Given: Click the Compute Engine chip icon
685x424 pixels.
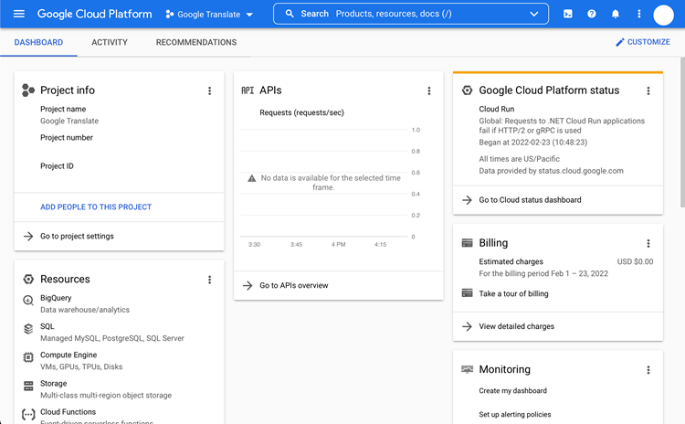Looking at the screenshot, I should 28,357.
